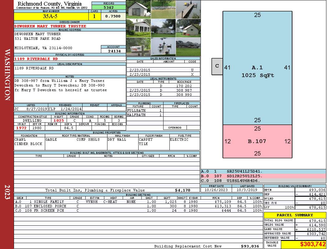Image resolution: width=327 pixels, height=249 pixels.
Task: Click total built-ins value $4,170
Action: [x=182, y=190]
